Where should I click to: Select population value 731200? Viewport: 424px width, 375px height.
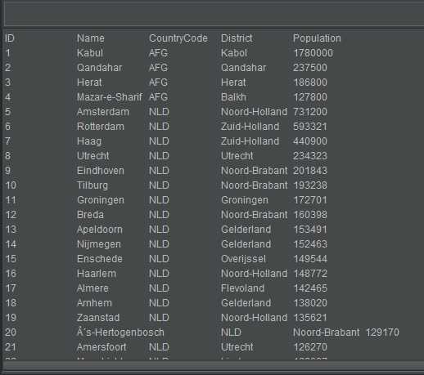(310, 112)
